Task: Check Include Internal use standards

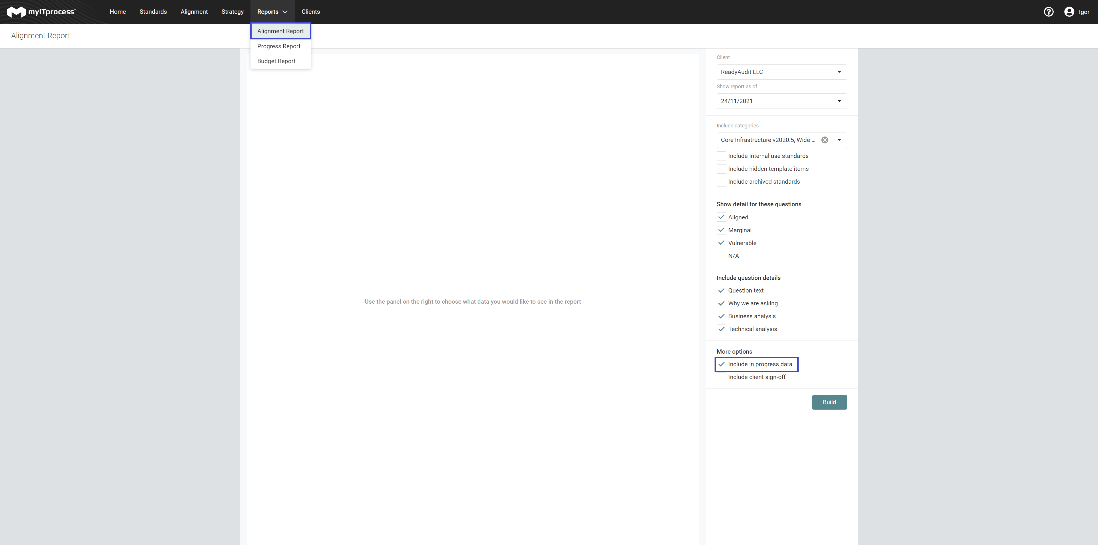Action: tap(721, 156)
